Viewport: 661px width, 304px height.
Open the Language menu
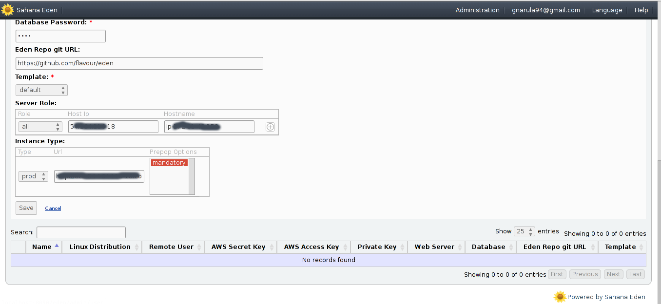click(607, 10)
